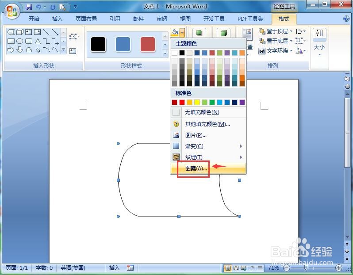Click the zoom slider handle
The height and width of the screenshot is (275, 353).
306,267
